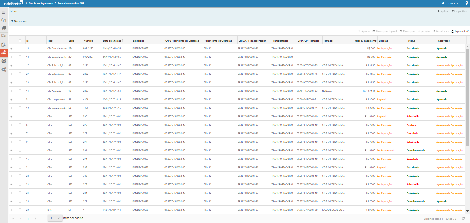
Task: Click the vertical scrollbar of the table
Action: (467, 97)
